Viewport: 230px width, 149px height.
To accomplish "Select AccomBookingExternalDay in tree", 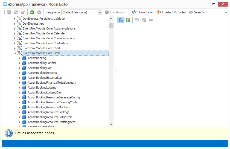I will [x=45, y=78].
